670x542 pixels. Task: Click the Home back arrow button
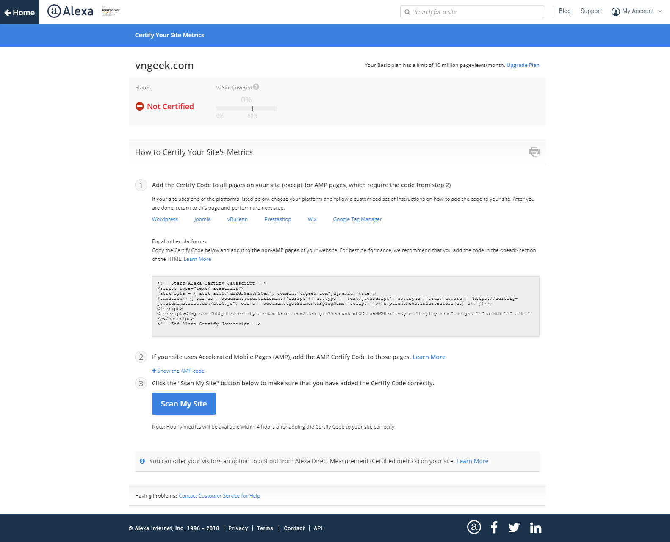tap(19, 12)
